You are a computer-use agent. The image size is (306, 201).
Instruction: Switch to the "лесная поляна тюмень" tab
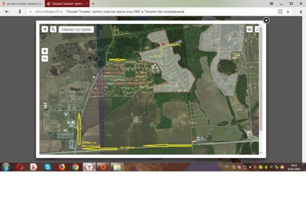tap(22, 4)
